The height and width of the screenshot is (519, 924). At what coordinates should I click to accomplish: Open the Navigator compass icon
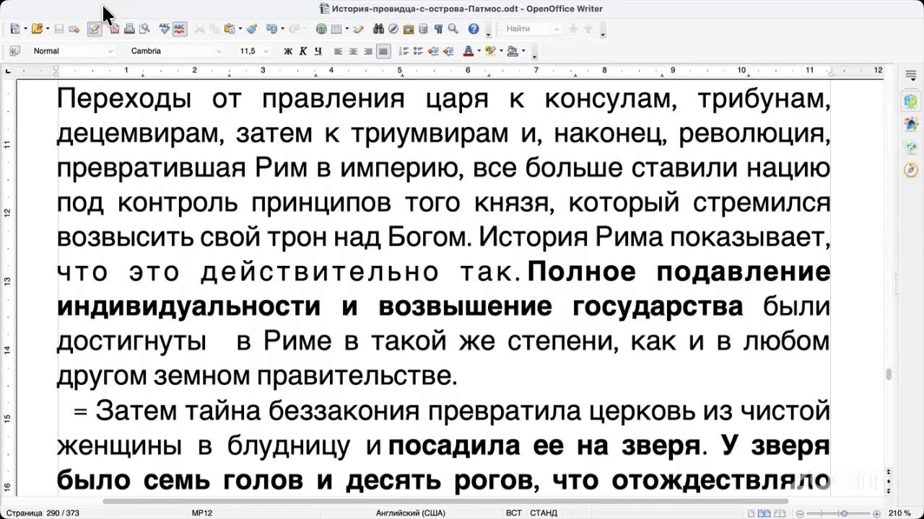click(393, 29)
